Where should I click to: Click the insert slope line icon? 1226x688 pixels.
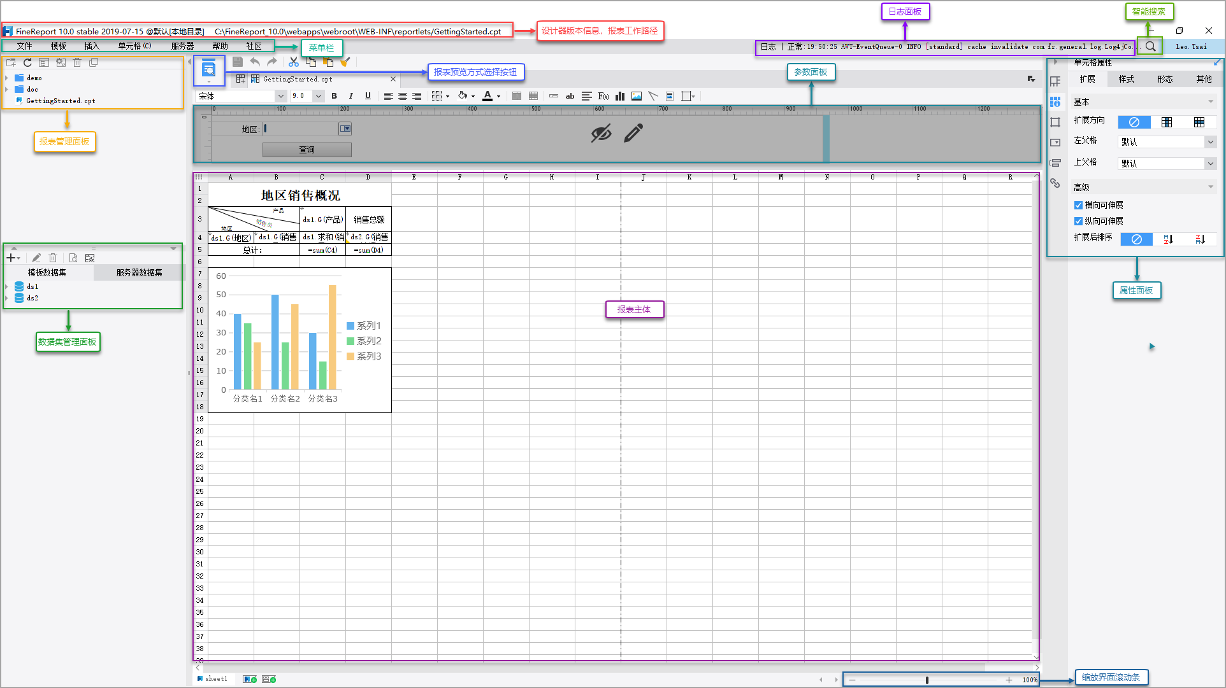(653, 96)
